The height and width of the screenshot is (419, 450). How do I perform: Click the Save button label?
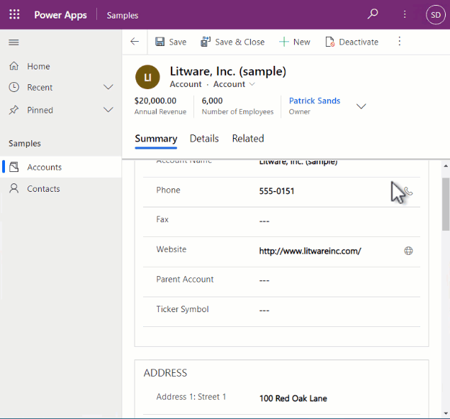(178, 42)
